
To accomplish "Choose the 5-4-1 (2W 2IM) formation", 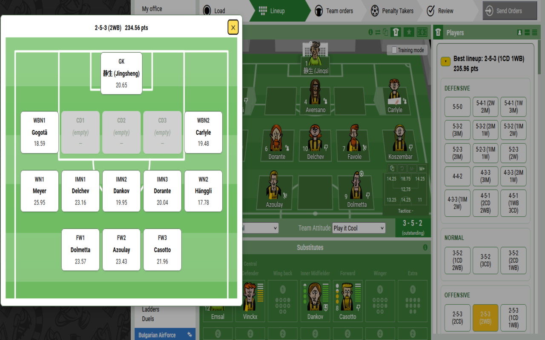I will pyautogui.click(x=485, y=107).
